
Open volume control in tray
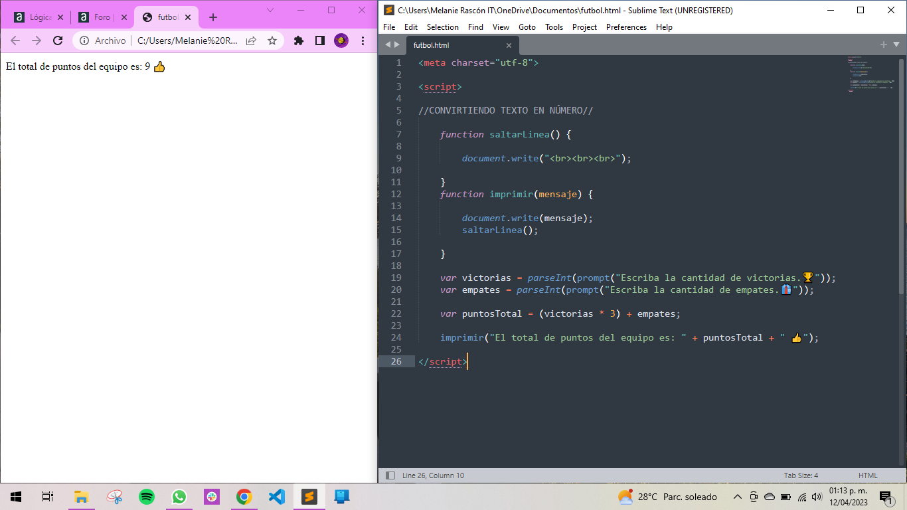click(x=817, y=497)
